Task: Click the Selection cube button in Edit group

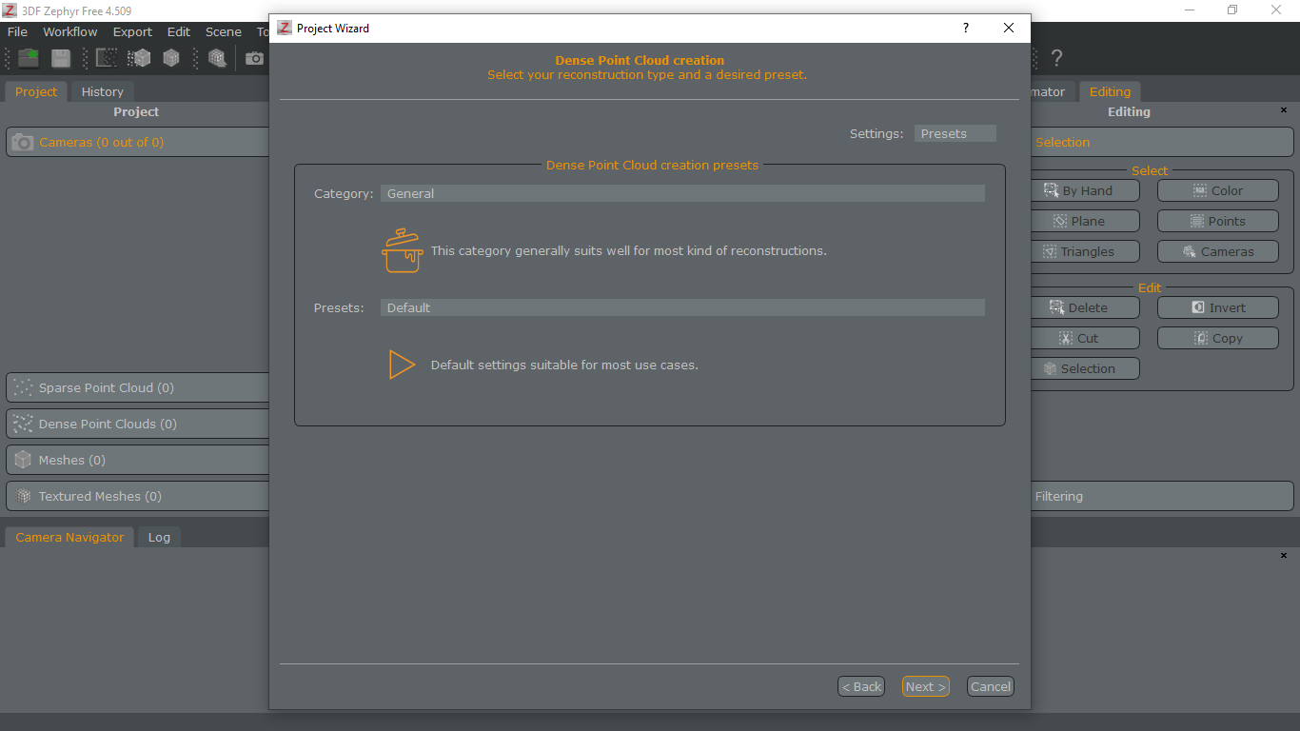Action: pyautogui.click(x=1085, y=368)
